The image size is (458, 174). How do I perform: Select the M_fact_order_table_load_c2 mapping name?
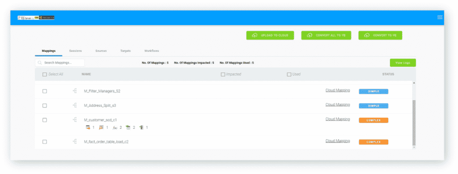(106, 142)
